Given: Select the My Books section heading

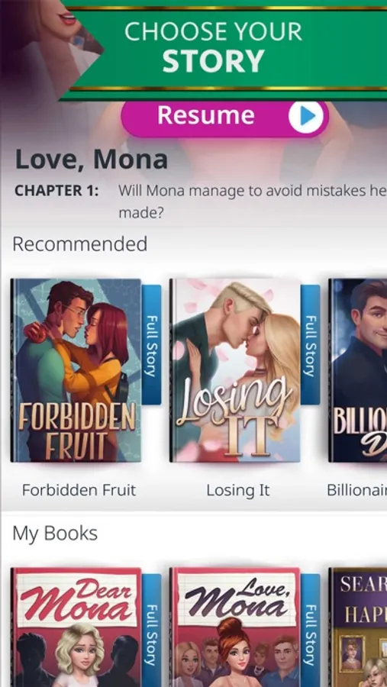Looking at the screenshot, I should (55, 534).
